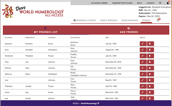Edit Theodore Trouze's entry
172x106 pixels.
(x=143, y=86)
